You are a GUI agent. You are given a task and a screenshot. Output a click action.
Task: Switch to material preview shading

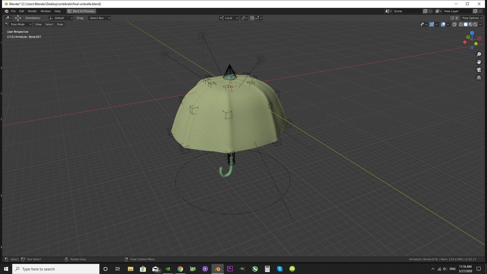click(x=471, y=24)
